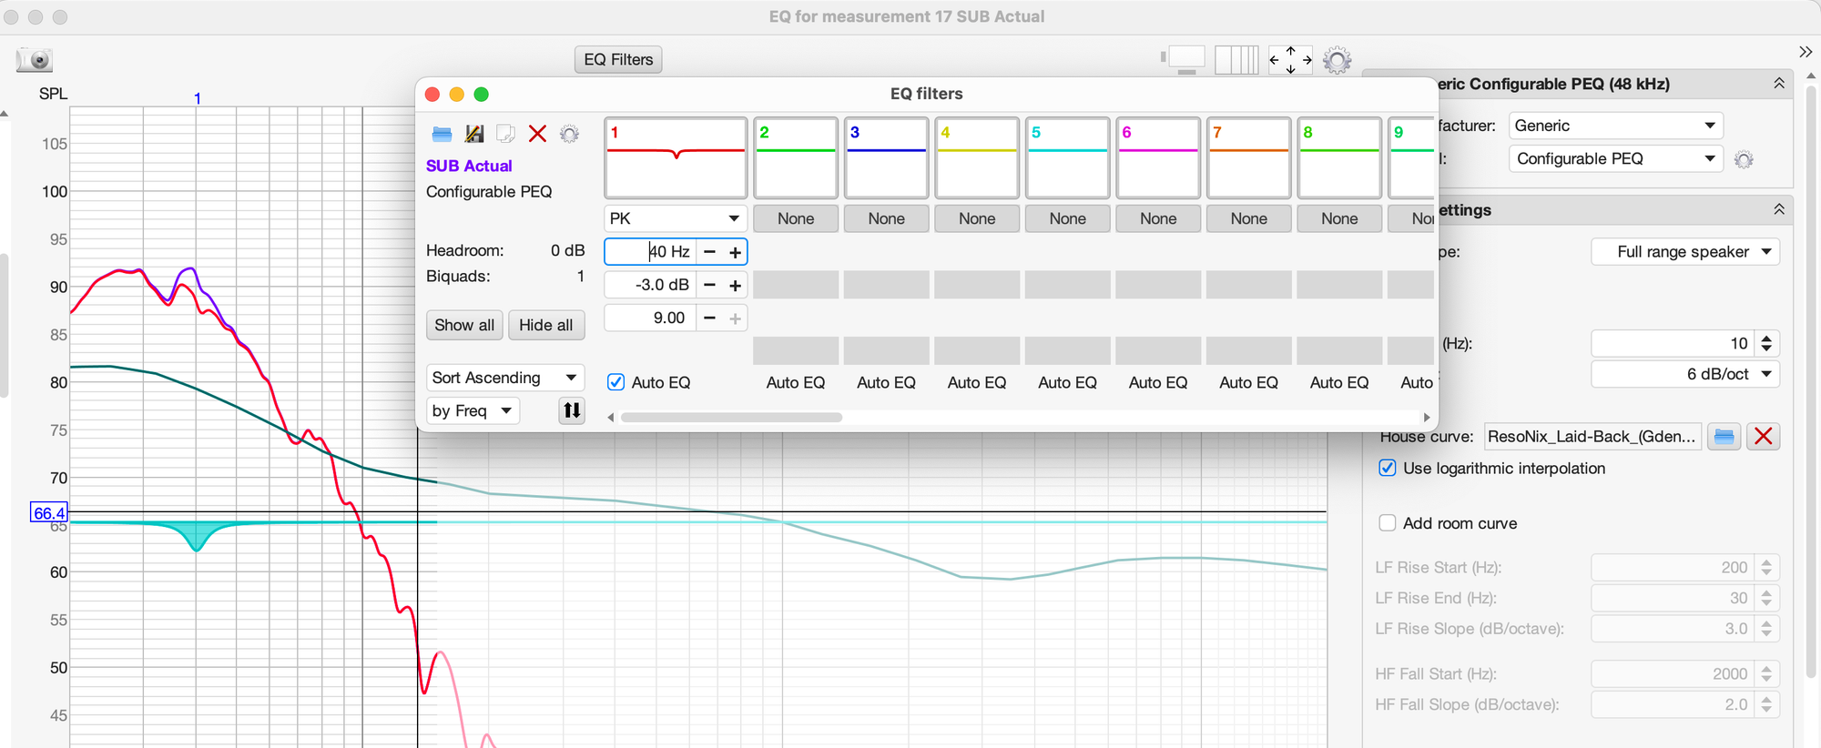
Task: Enable the Add room curve checkbox
Action: click(1388, 523)
